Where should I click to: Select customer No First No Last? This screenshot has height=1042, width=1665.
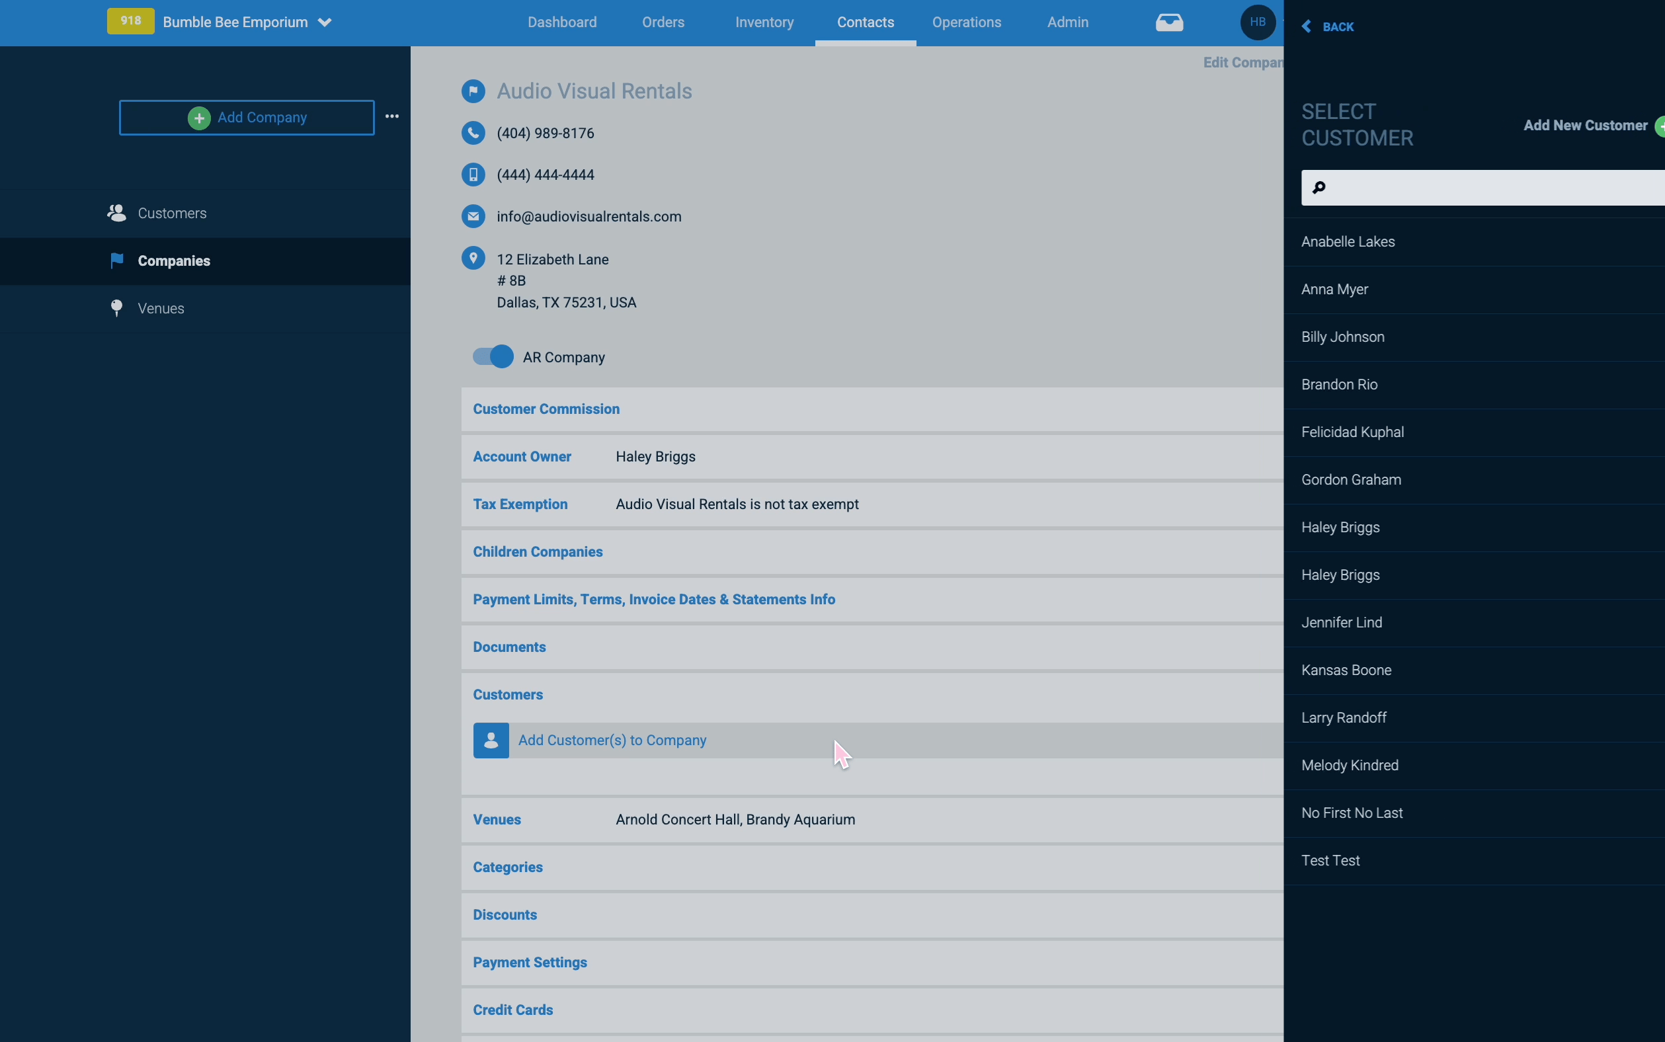1474,813
